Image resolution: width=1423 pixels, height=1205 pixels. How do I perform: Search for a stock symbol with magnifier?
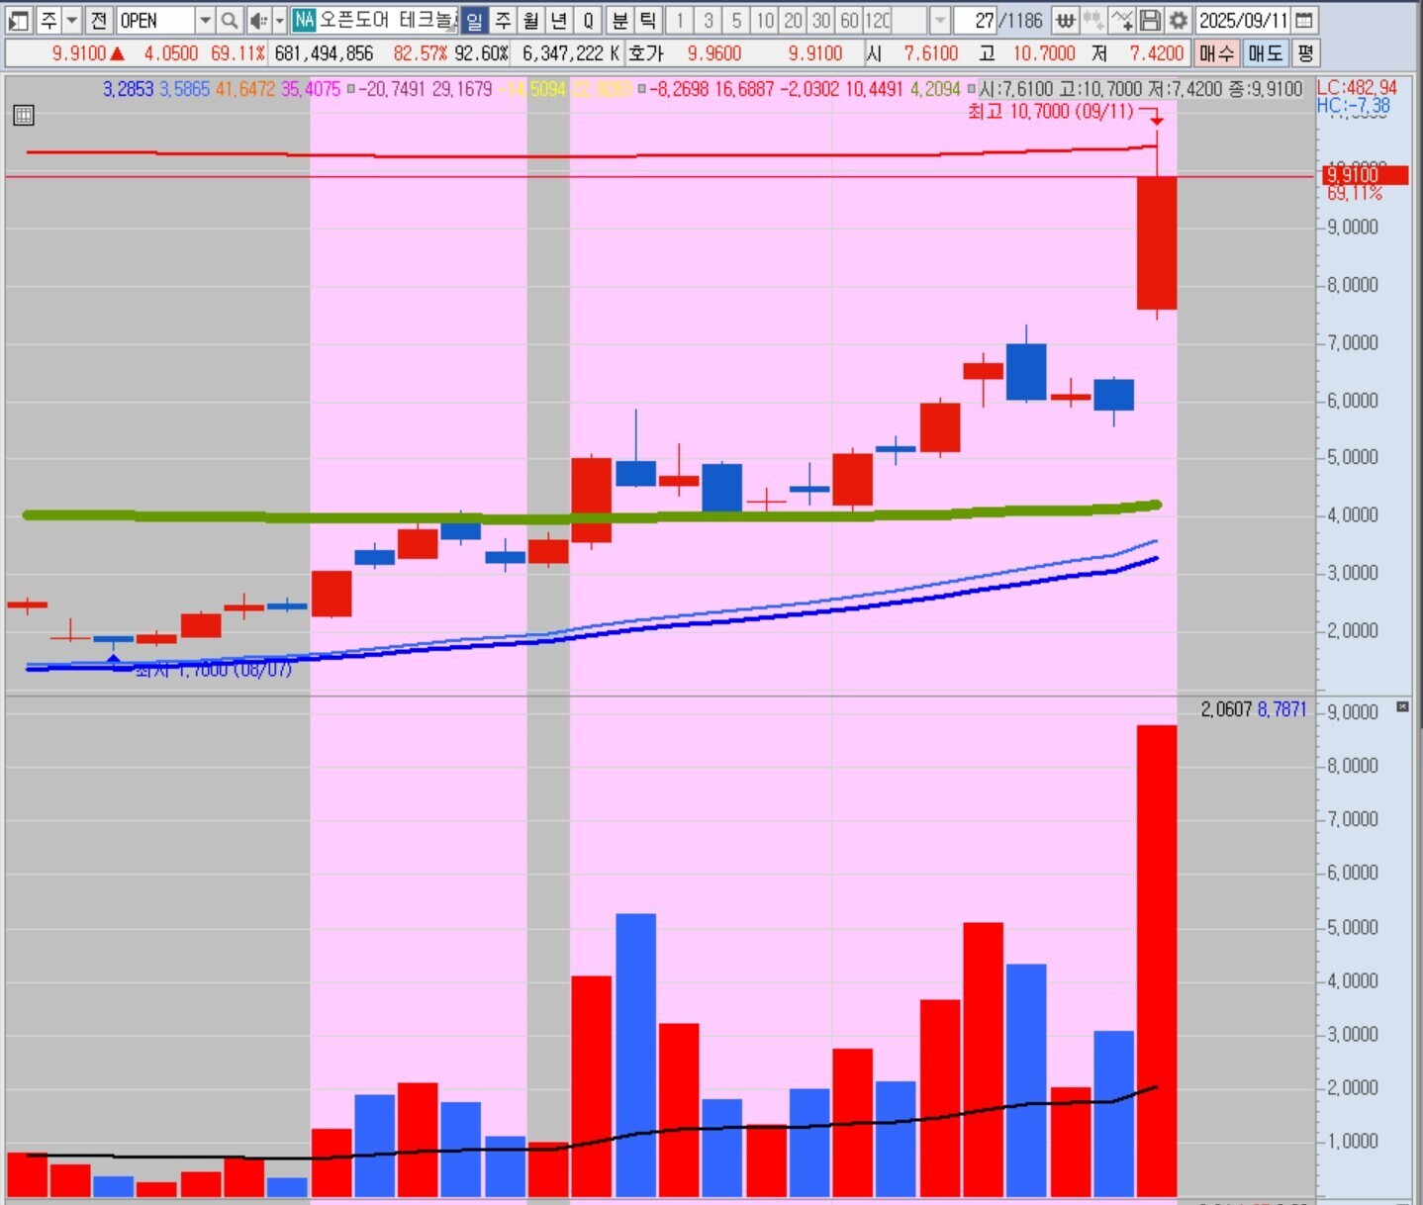pyautogui.click(x=229, y=20)
